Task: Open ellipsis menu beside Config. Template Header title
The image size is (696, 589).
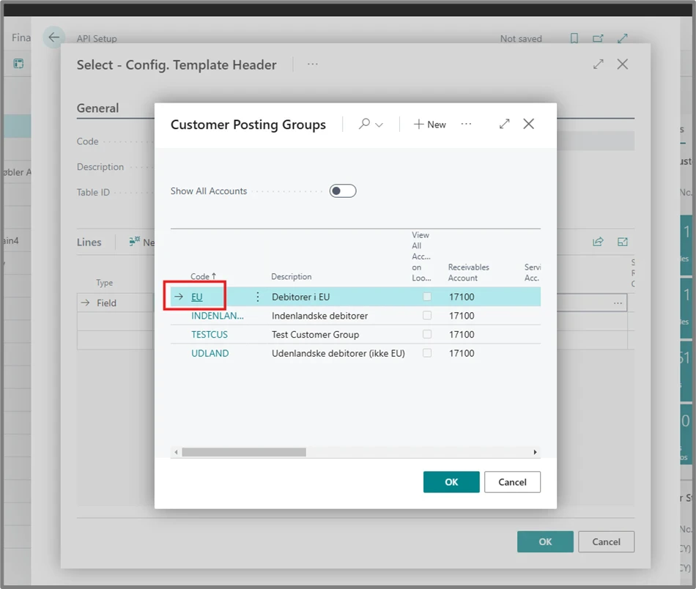Action: click(x=313, y=64)
